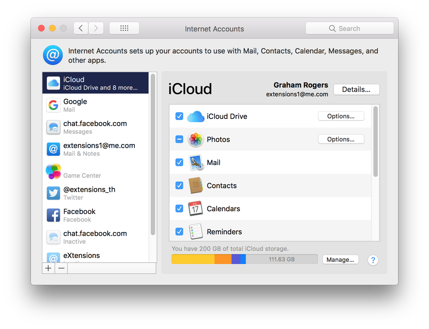The image size is (429, 329).
Task: Click the Photos flower icon
Action: click(195, 139)
